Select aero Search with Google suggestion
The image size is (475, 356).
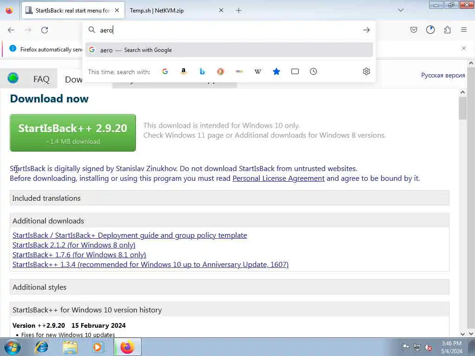tap(229, 50)
